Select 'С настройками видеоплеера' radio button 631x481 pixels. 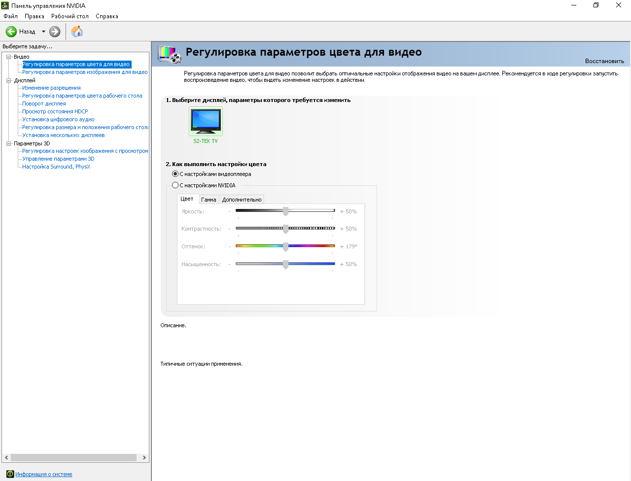point(175,174)
